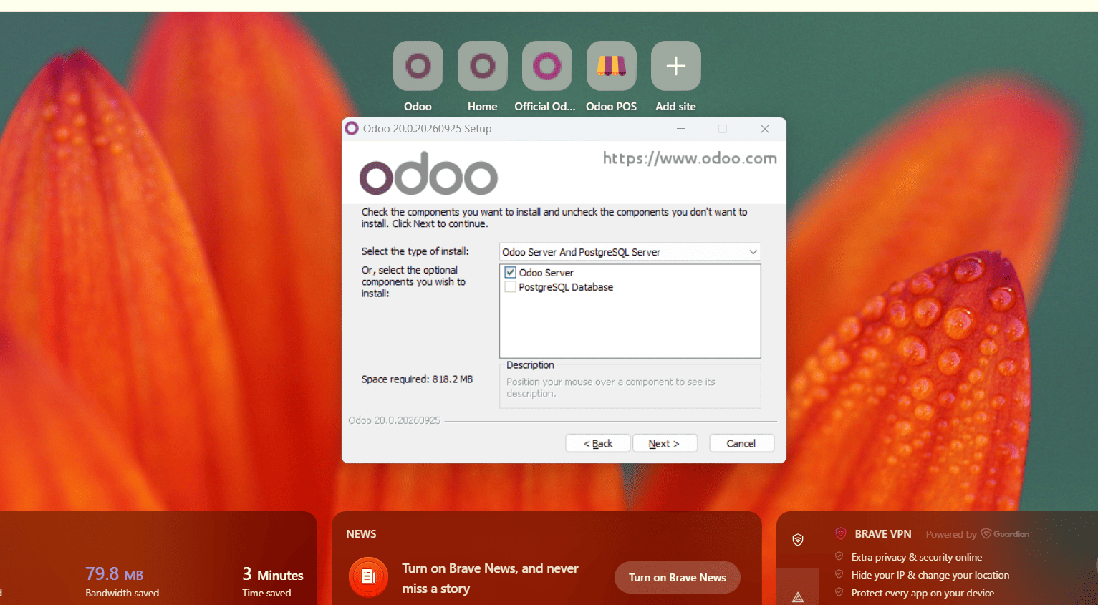Click the Odoo Setup title bar icon
1098x605 pixels.
(352, 128)
